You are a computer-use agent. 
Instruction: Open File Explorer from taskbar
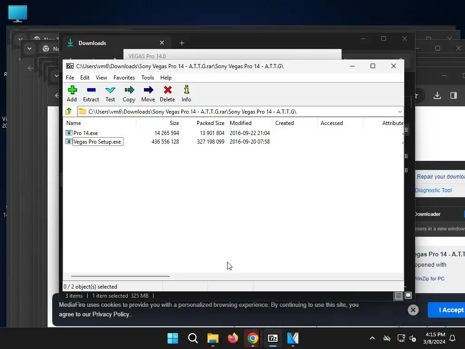click(213, 338)
